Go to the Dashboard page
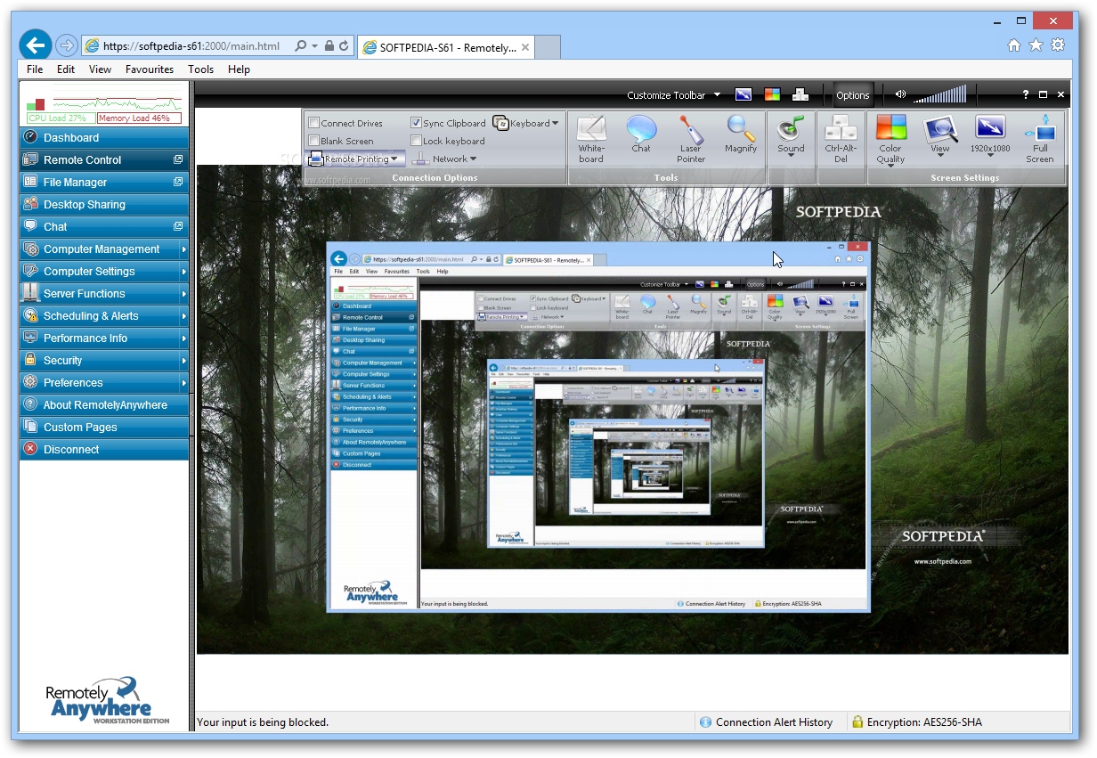This screenshot has width=1097, height=758. pyautogui.click(x=104, y=138)
